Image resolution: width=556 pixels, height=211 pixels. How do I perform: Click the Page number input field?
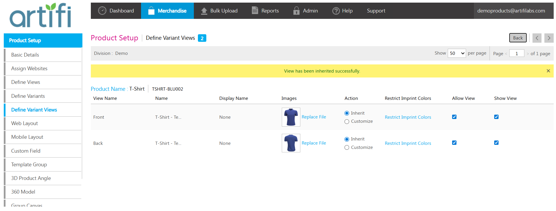517,53
